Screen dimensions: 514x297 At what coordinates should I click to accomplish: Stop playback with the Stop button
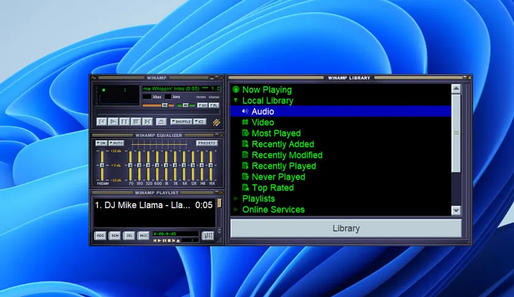point(136,121)
